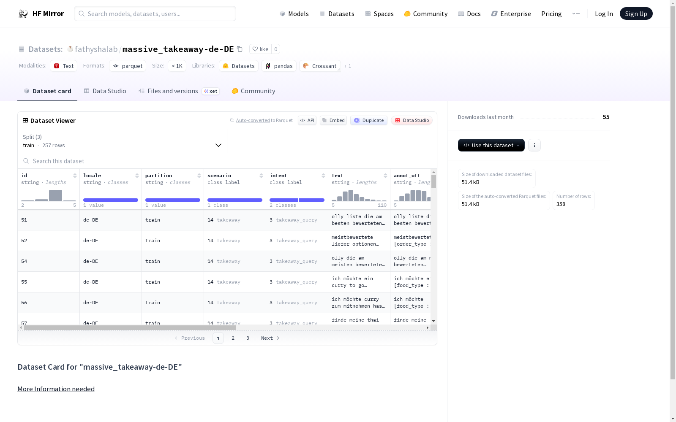Sort the scenario column using its sort icon

coord(261,176)
